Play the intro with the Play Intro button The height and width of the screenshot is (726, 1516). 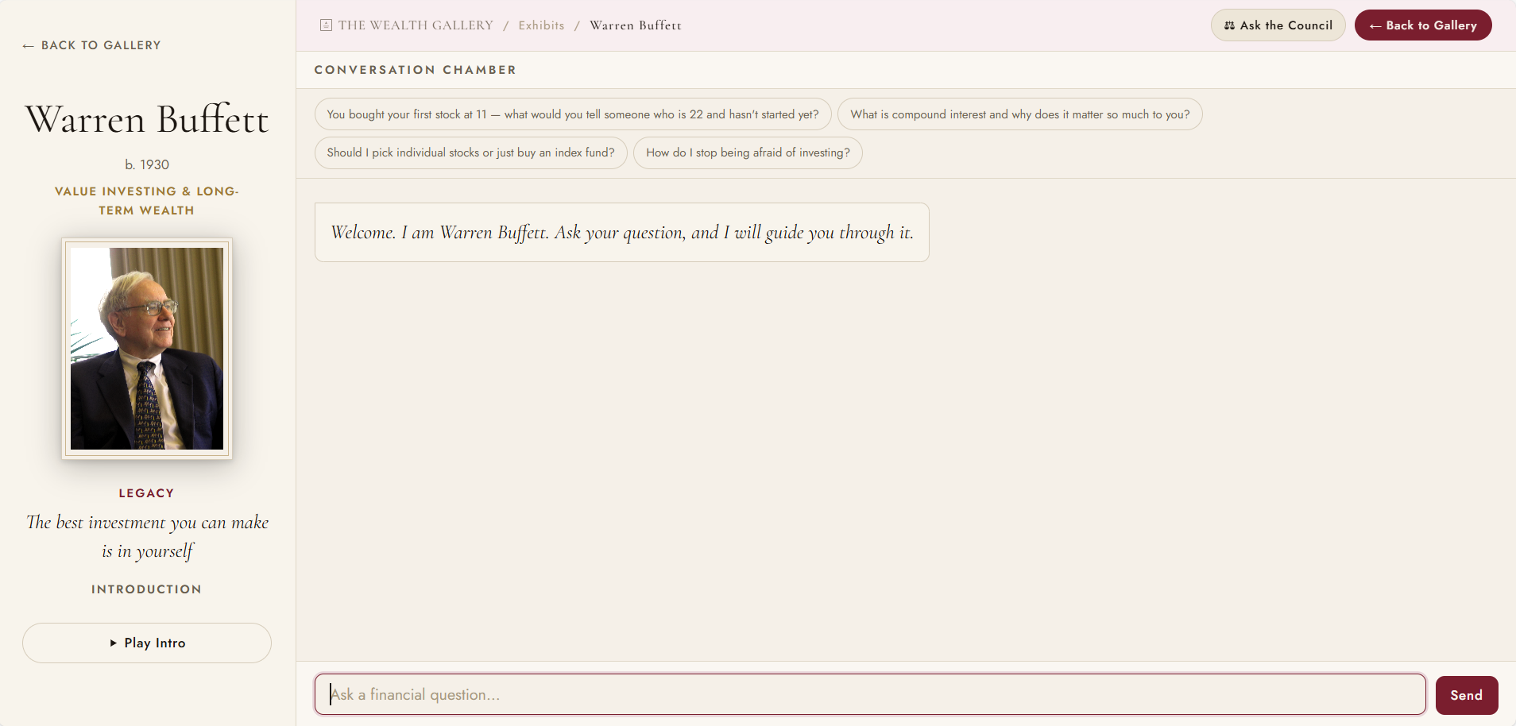point(147,643)
